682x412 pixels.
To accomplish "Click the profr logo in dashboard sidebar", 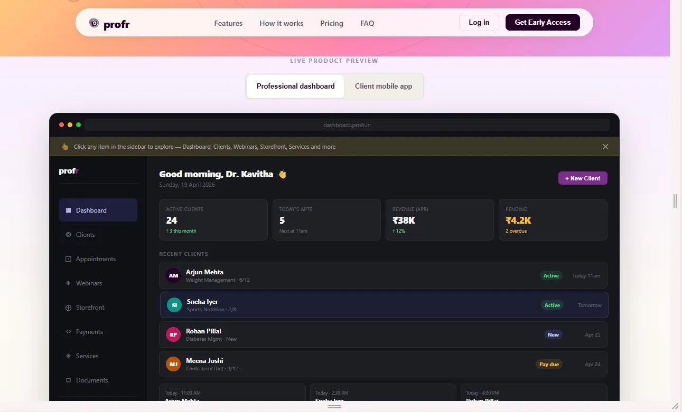I will (x=69, y=171).
